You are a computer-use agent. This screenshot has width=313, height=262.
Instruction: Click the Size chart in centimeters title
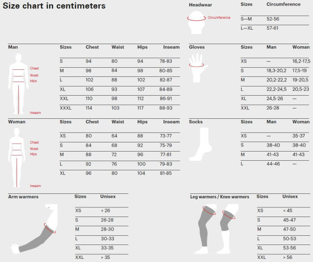tap(54, 6)
